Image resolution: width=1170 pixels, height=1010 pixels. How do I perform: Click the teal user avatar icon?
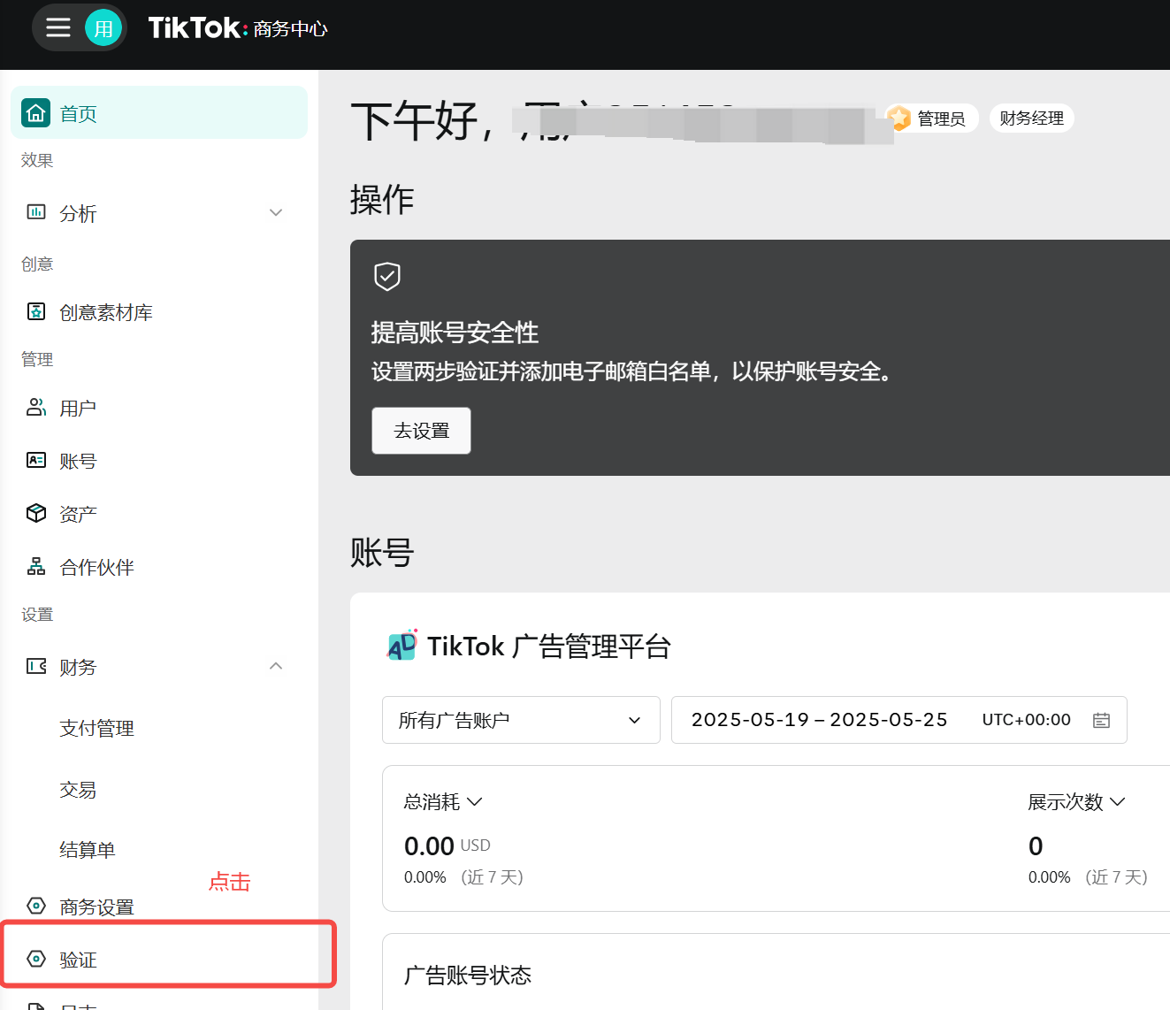tap(103, 28)
